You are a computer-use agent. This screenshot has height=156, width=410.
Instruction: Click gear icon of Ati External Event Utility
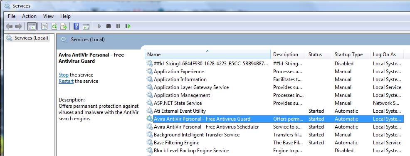pos(150,111)
